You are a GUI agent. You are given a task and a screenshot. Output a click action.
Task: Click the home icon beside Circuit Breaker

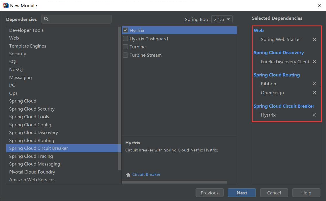coord(128,175)
